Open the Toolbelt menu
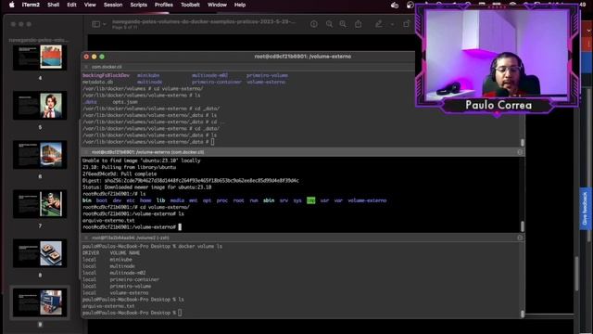593x334 pixels. pyautogui.click(x=190, y=5)
